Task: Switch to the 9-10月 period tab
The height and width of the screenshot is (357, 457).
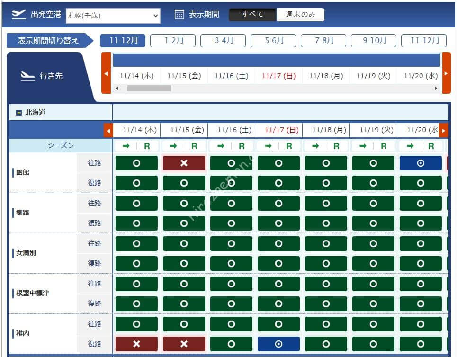Action: click(x=373, y=41)
